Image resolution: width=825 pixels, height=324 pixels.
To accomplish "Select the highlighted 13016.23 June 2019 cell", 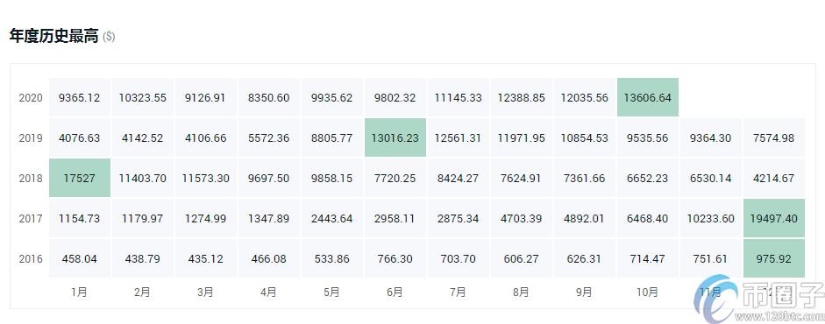I will (x=395, y=137).
